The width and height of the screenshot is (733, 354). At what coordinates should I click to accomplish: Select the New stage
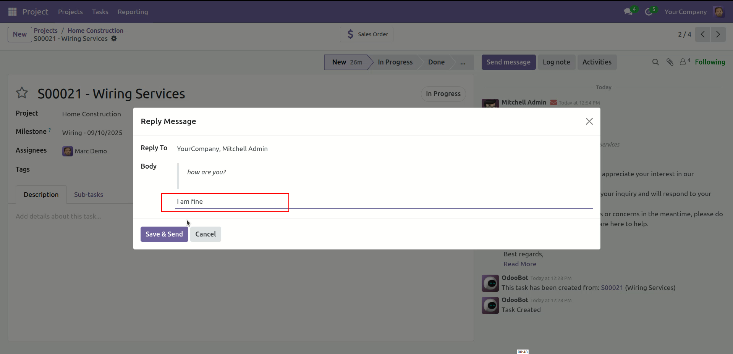coord(347,62)
